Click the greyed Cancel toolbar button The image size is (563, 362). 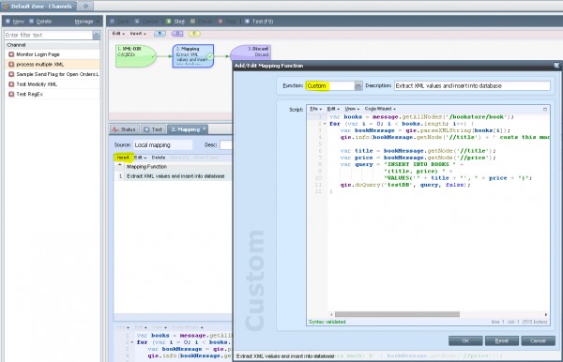[146, 22]
